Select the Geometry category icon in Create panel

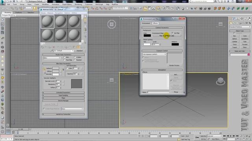tap(231, 23)
